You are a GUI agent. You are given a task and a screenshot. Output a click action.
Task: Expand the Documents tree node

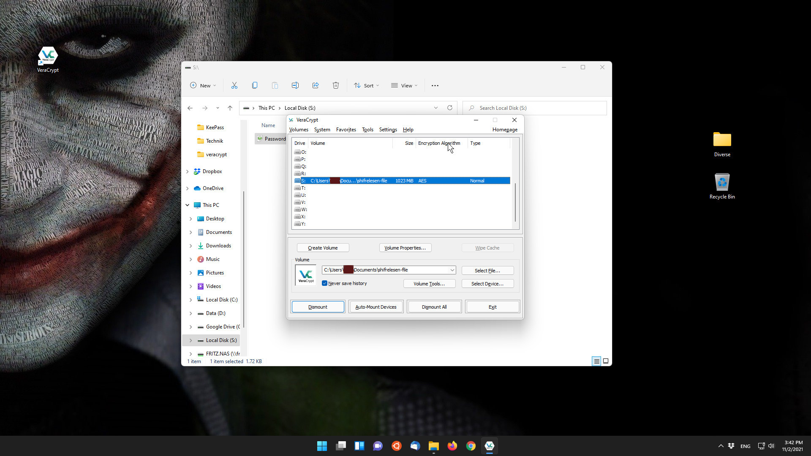(191, 232)
